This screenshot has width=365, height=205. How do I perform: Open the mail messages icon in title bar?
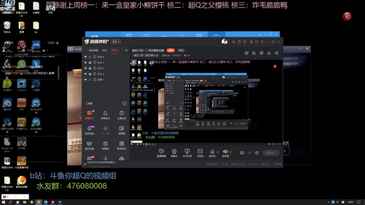239,42
